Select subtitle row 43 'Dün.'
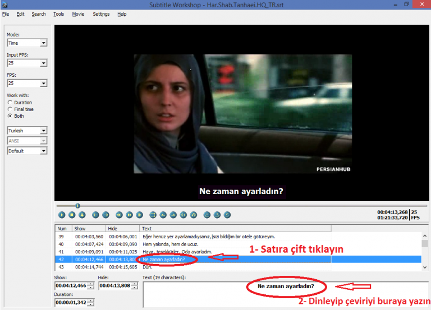The image size is (431, 310). [x=238, y=267]
